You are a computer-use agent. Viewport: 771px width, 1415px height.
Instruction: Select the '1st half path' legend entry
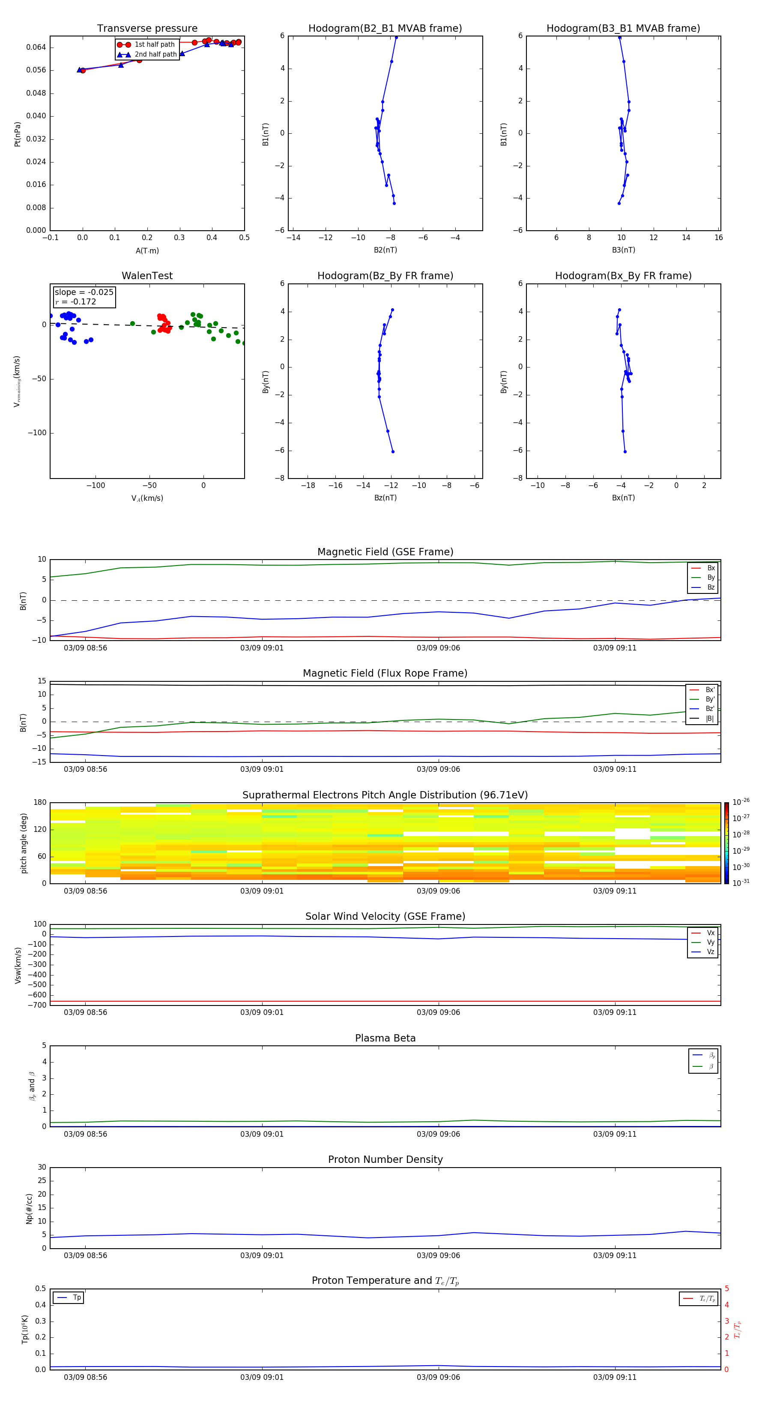click(x=146, y=45)
